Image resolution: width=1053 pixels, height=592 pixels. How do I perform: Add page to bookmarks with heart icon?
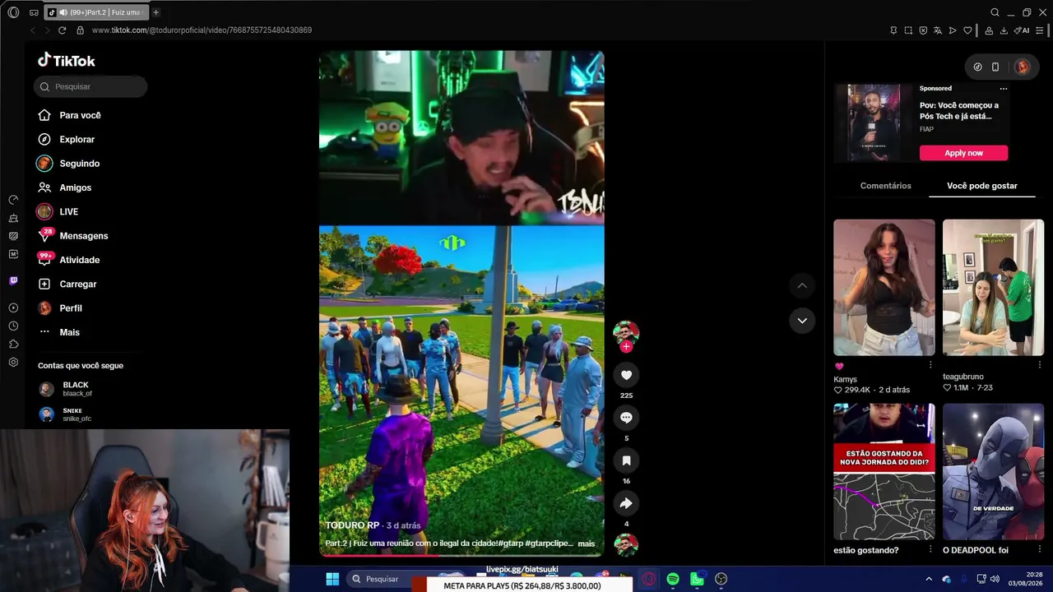[x=968, y=30]
